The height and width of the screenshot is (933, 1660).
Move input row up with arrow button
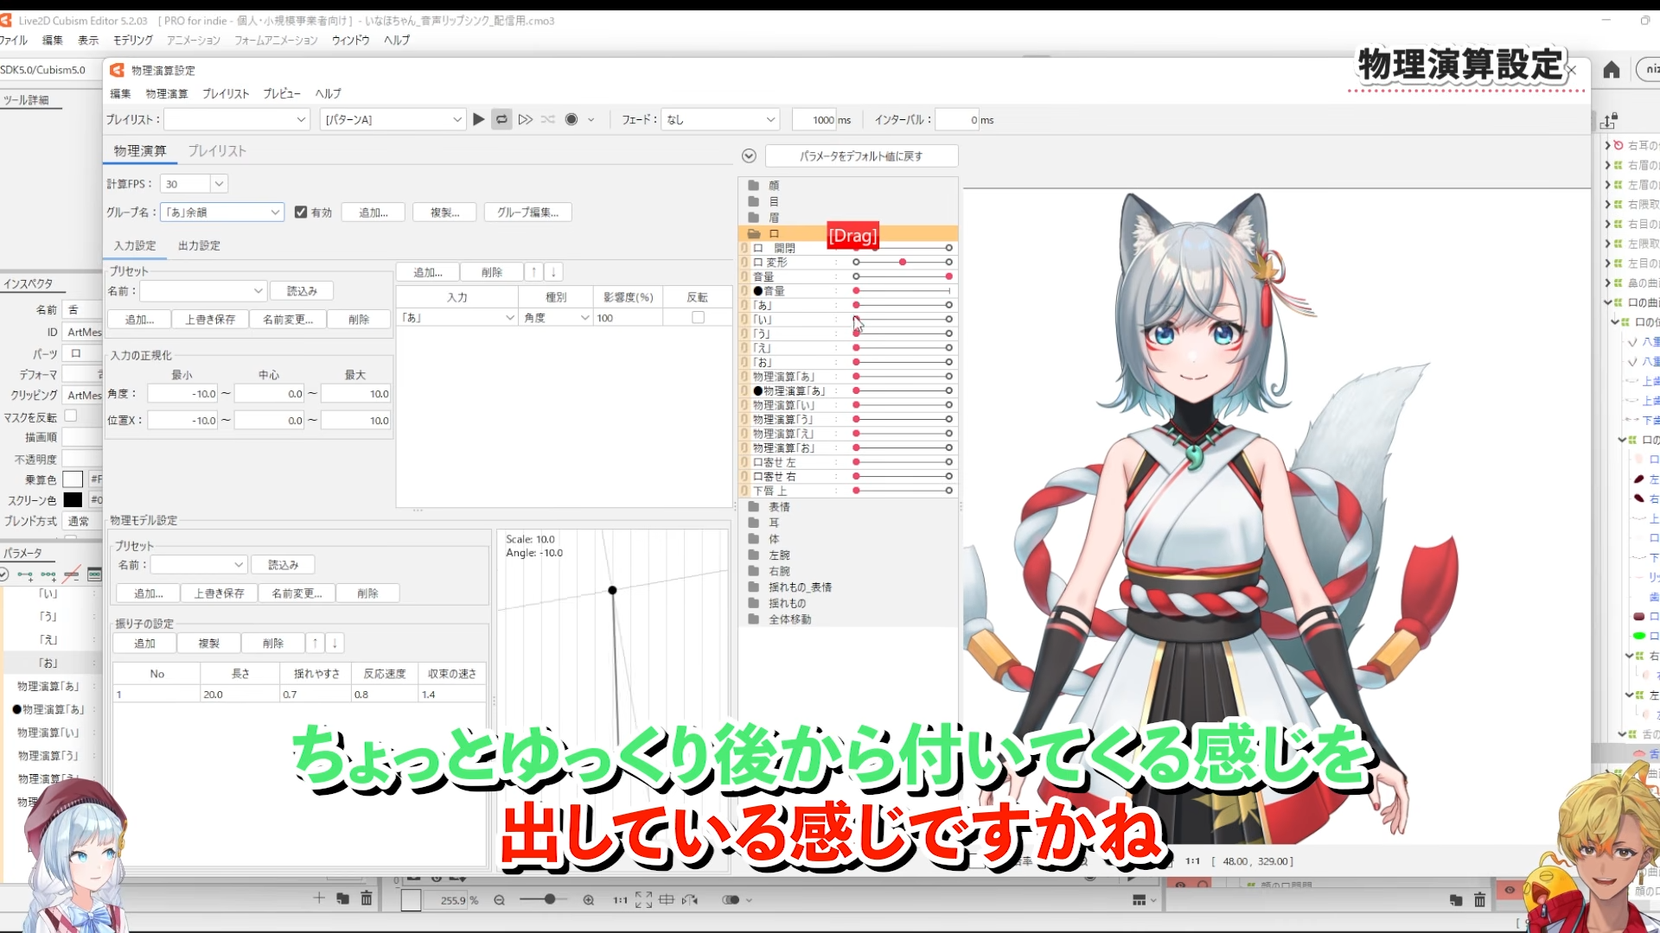coord(534,272)
